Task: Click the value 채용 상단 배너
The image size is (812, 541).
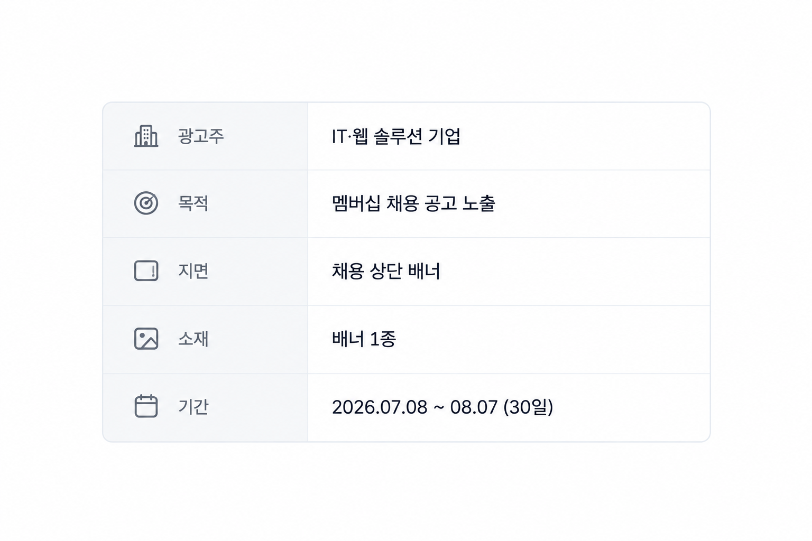Action: (x=386, y=271)
